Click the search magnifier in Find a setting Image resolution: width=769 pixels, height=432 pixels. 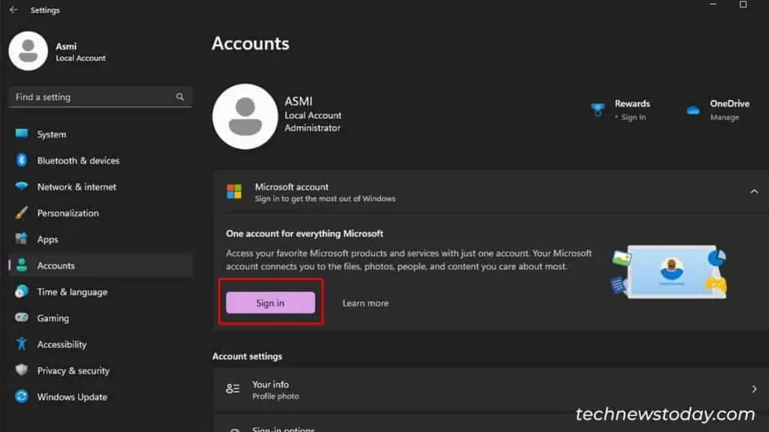180,97
